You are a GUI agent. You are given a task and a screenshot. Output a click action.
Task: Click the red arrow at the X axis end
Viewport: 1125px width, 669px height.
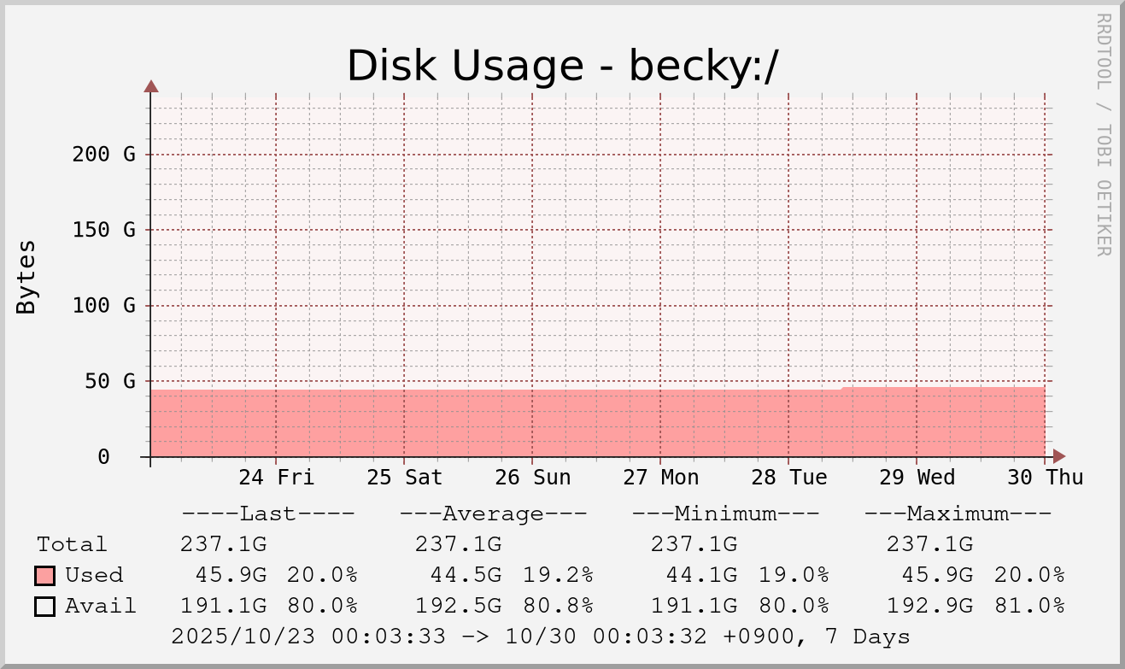pos(1059,456)
